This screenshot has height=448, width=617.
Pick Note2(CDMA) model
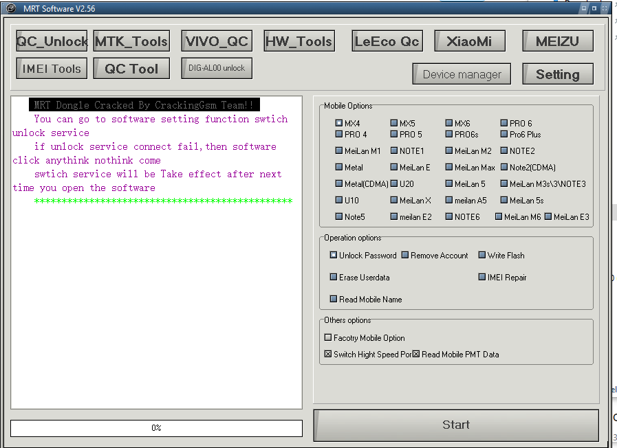coord(528,168)
